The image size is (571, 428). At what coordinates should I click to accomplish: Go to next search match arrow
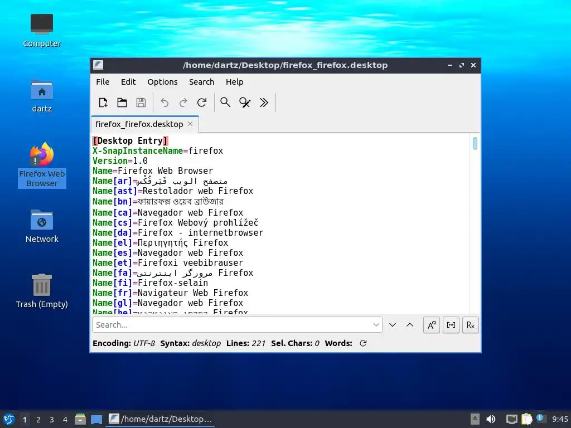392,325
